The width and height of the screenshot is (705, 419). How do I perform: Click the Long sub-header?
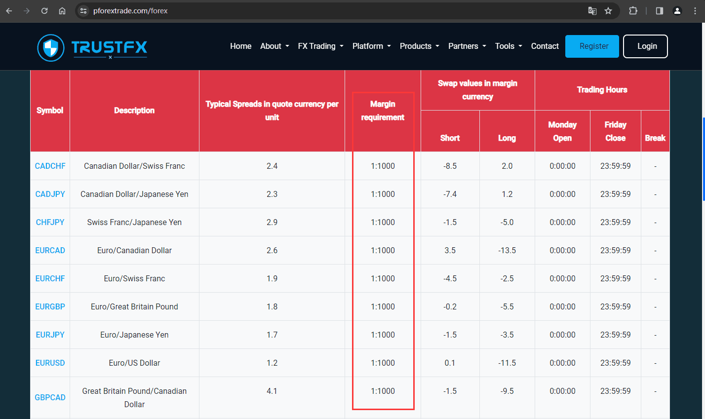[507, 131]
